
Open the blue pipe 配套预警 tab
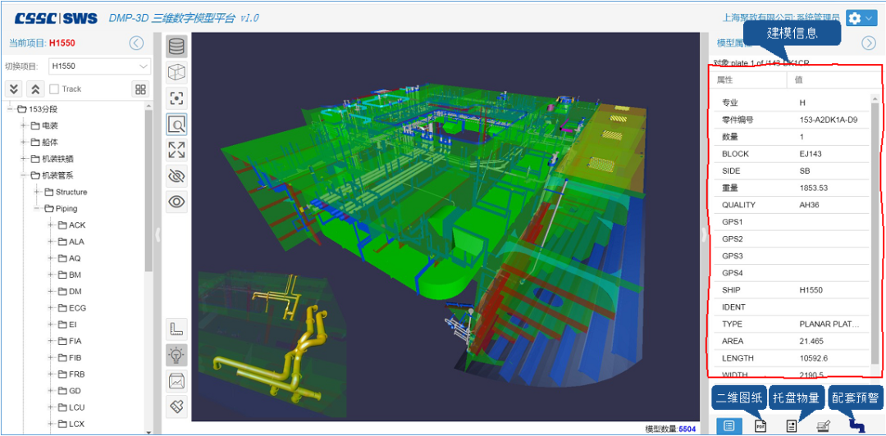856,425
